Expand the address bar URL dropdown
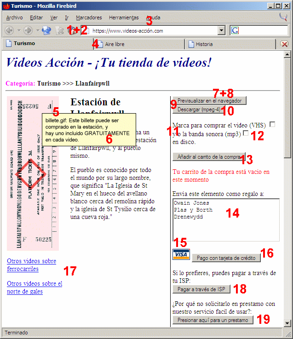293x339 pixels. (221, 30)
